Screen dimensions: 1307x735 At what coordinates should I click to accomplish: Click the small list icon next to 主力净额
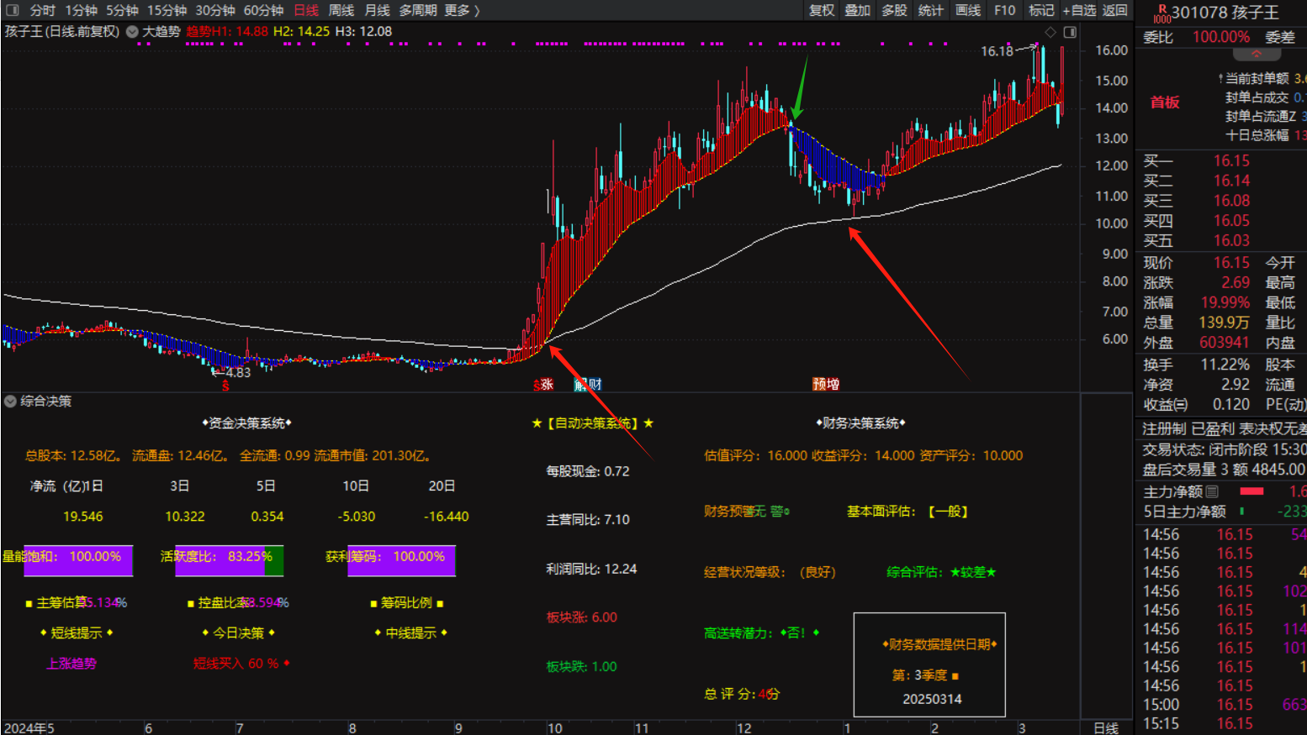point(1212,491)
